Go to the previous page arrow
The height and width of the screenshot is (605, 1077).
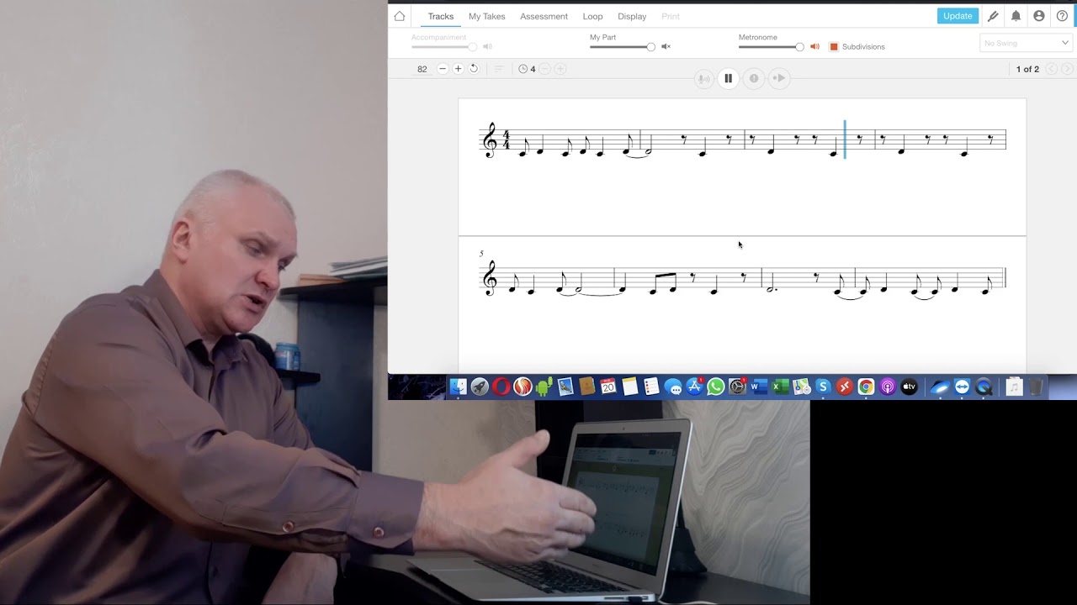[x=1051, y=69]
